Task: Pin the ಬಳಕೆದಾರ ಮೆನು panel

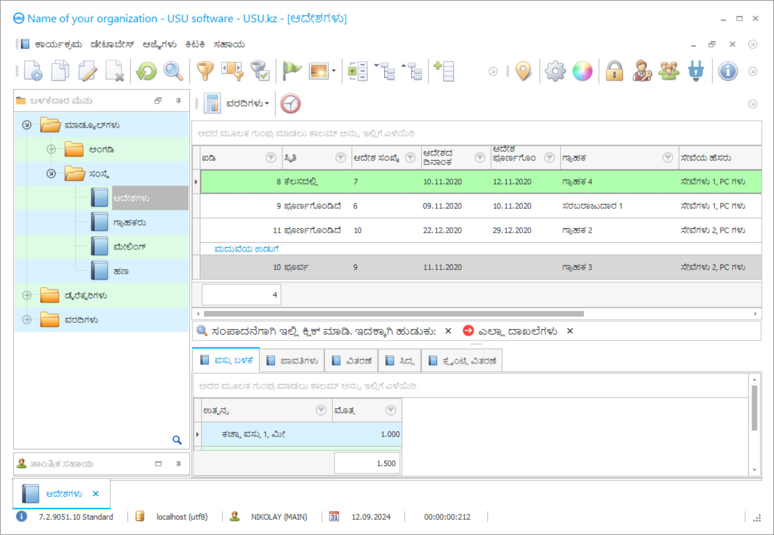Action: click(178, 101)
